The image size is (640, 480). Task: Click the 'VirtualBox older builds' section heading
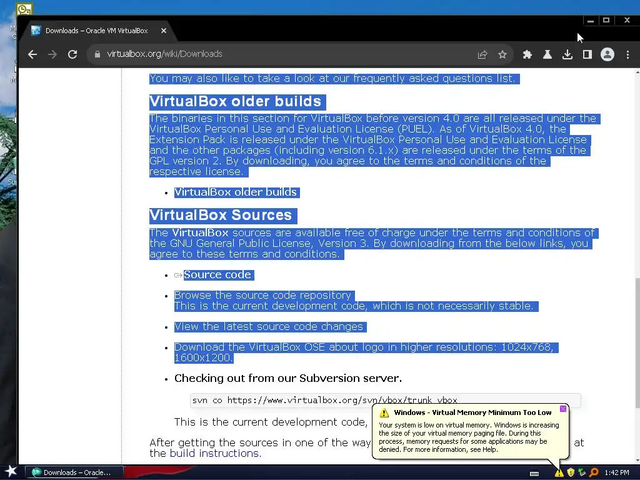[x=236, y=101]
